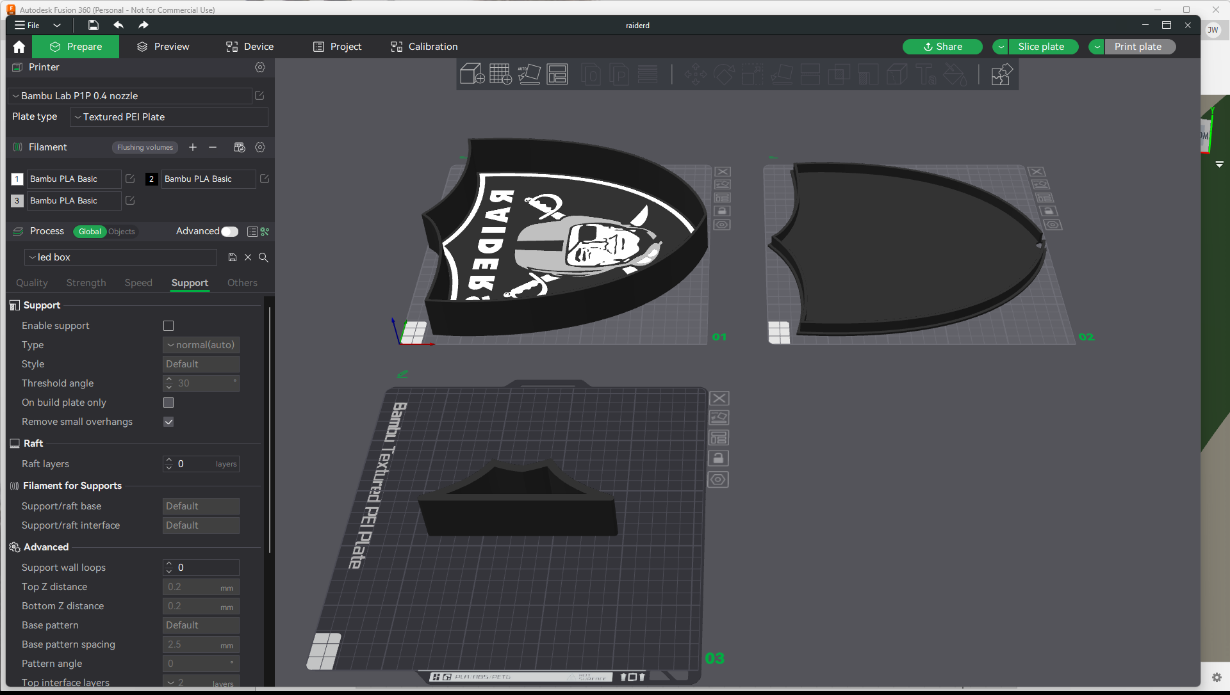
Task: Open filament 1 Bambu PLA Basic dropdown
Action: (74, 179)
